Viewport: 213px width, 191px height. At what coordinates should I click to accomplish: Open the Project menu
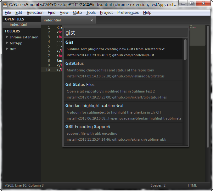pos(106,13)
